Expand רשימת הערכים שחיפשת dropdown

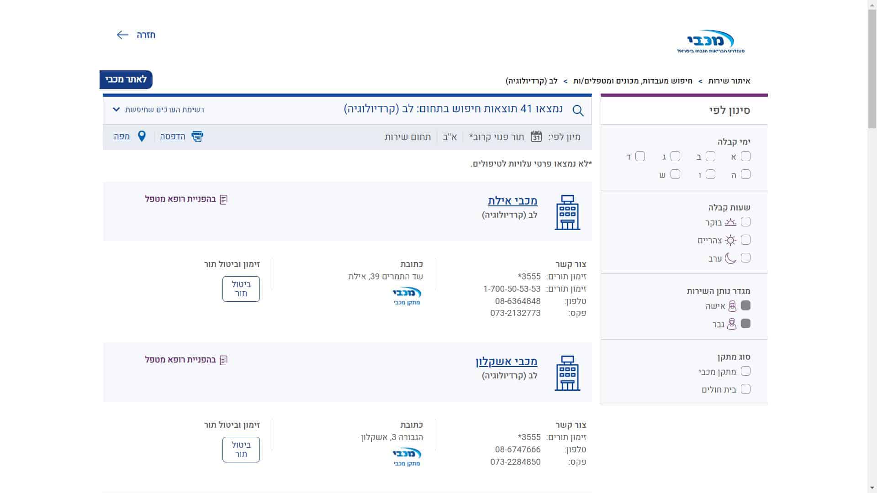(x=158, y=110)
